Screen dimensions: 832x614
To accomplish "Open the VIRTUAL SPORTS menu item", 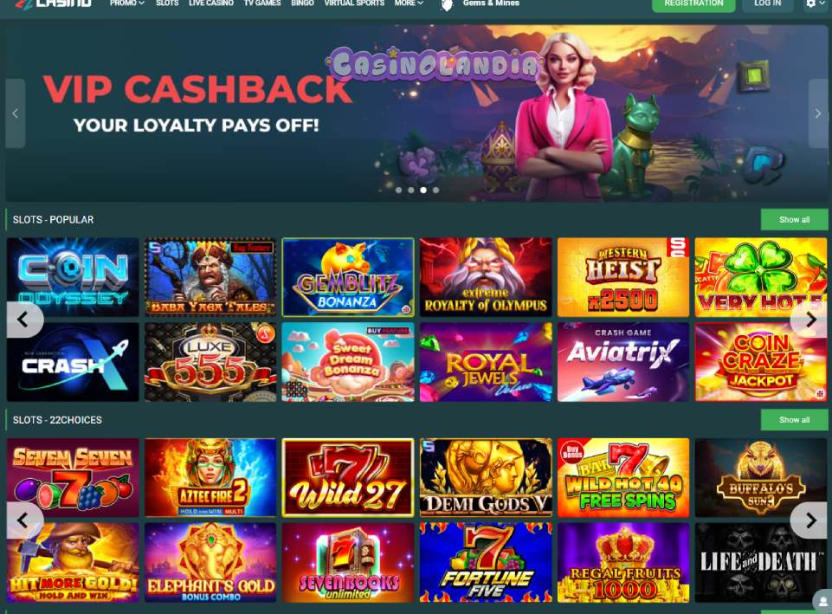I will (354, 3).
